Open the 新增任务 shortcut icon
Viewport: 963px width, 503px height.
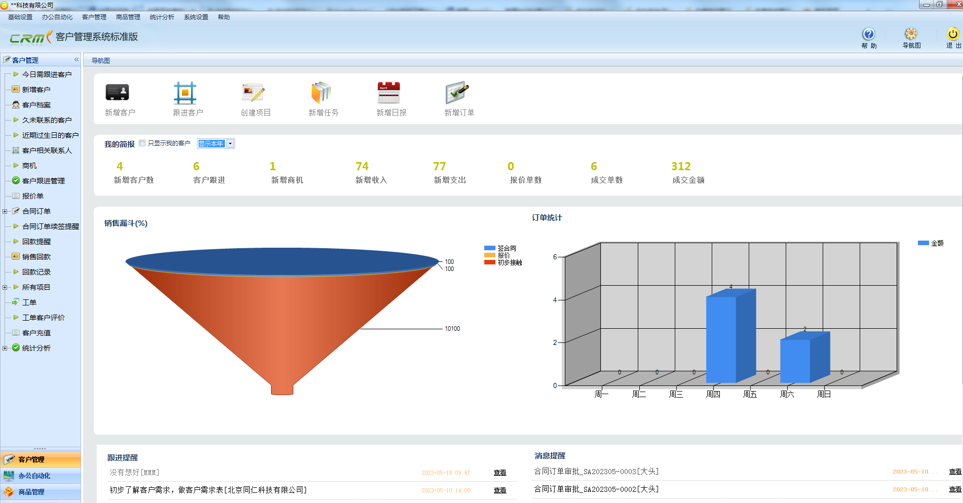pyautogui.click(x=321, y=93)
